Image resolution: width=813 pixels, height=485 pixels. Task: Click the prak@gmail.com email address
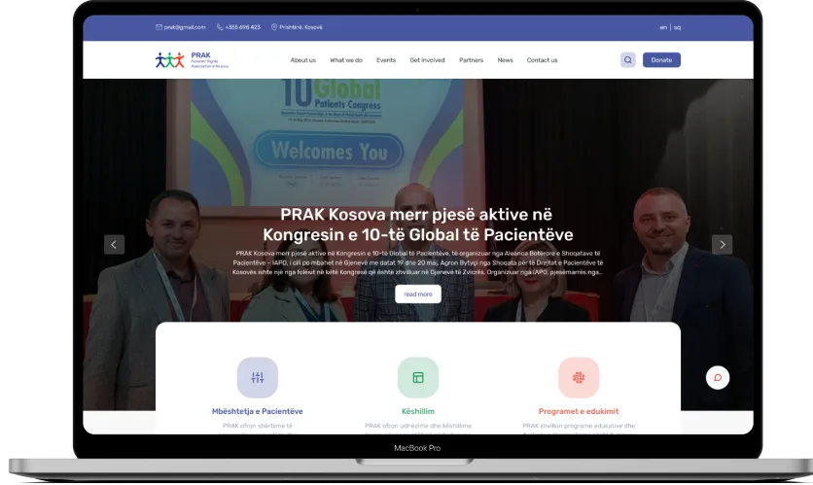(x=185, y=27)
